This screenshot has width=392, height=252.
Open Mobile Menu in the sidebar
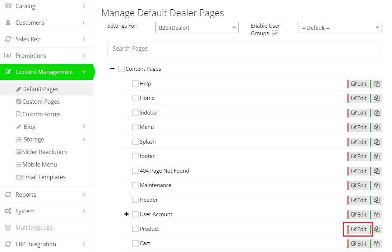tap(40, 164)
